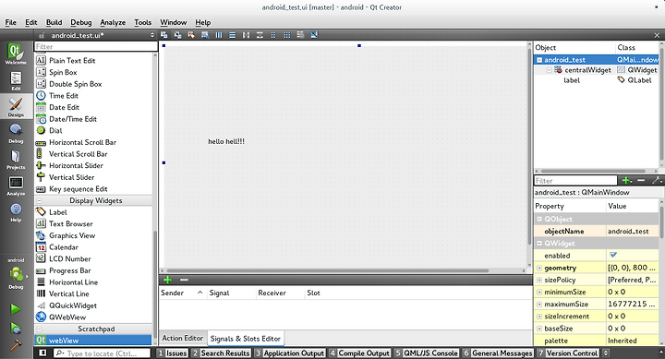Image resolution: width=665 pixels, height=359 pixels.
Task: Select the webView scratchpad item
Action: tap(93, 341)
